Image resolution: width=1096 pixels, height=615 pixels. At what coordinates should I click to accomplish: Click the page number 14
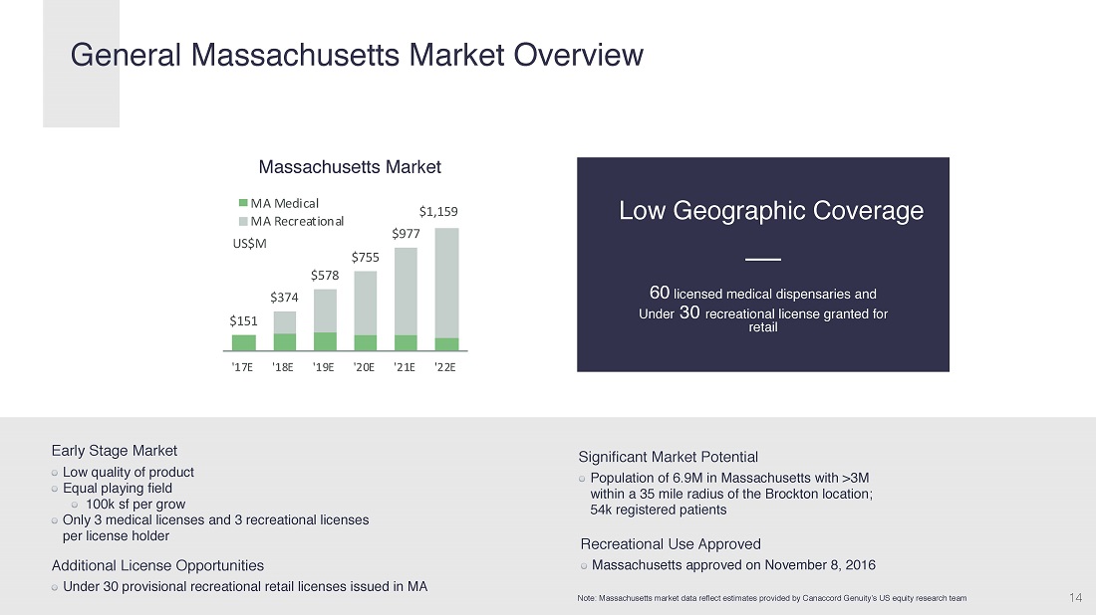point(1076,597)
